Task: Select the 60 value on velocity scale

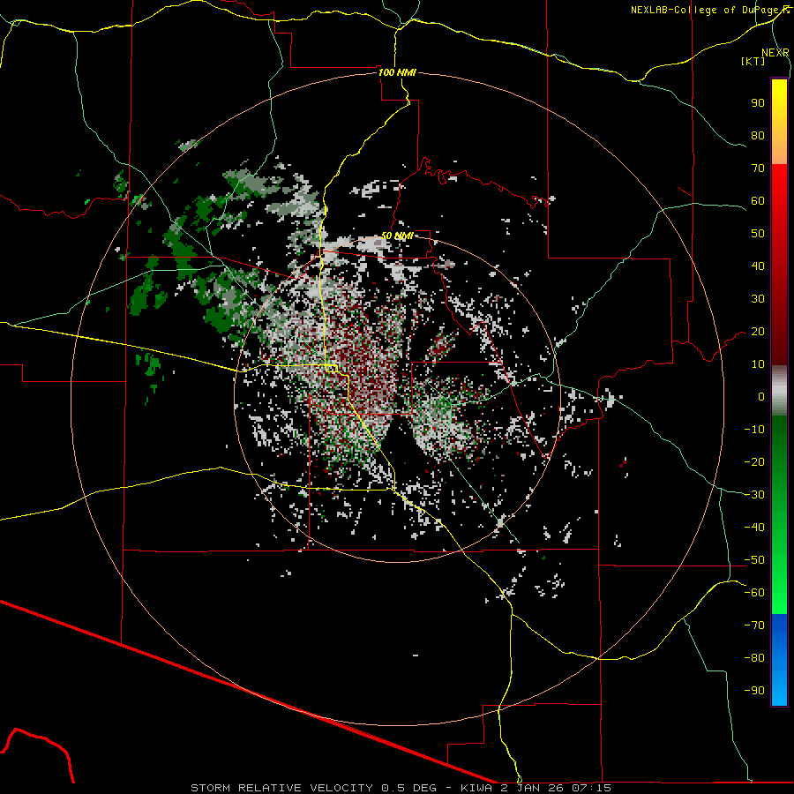Action: tap(758, 200)
